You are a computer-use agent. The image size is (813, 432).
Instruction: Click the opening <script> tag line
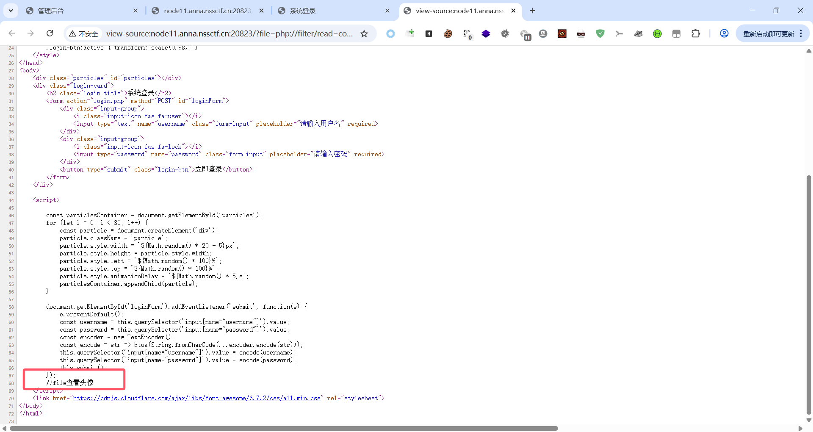pos(46,200)
